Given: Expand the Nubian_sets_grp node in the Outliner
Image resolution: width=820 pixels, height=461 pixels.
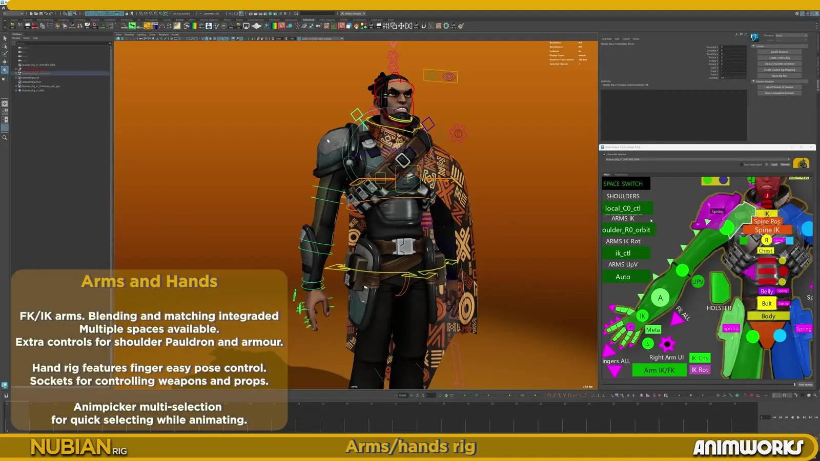Looking at the screenshot, I should 16,86.
